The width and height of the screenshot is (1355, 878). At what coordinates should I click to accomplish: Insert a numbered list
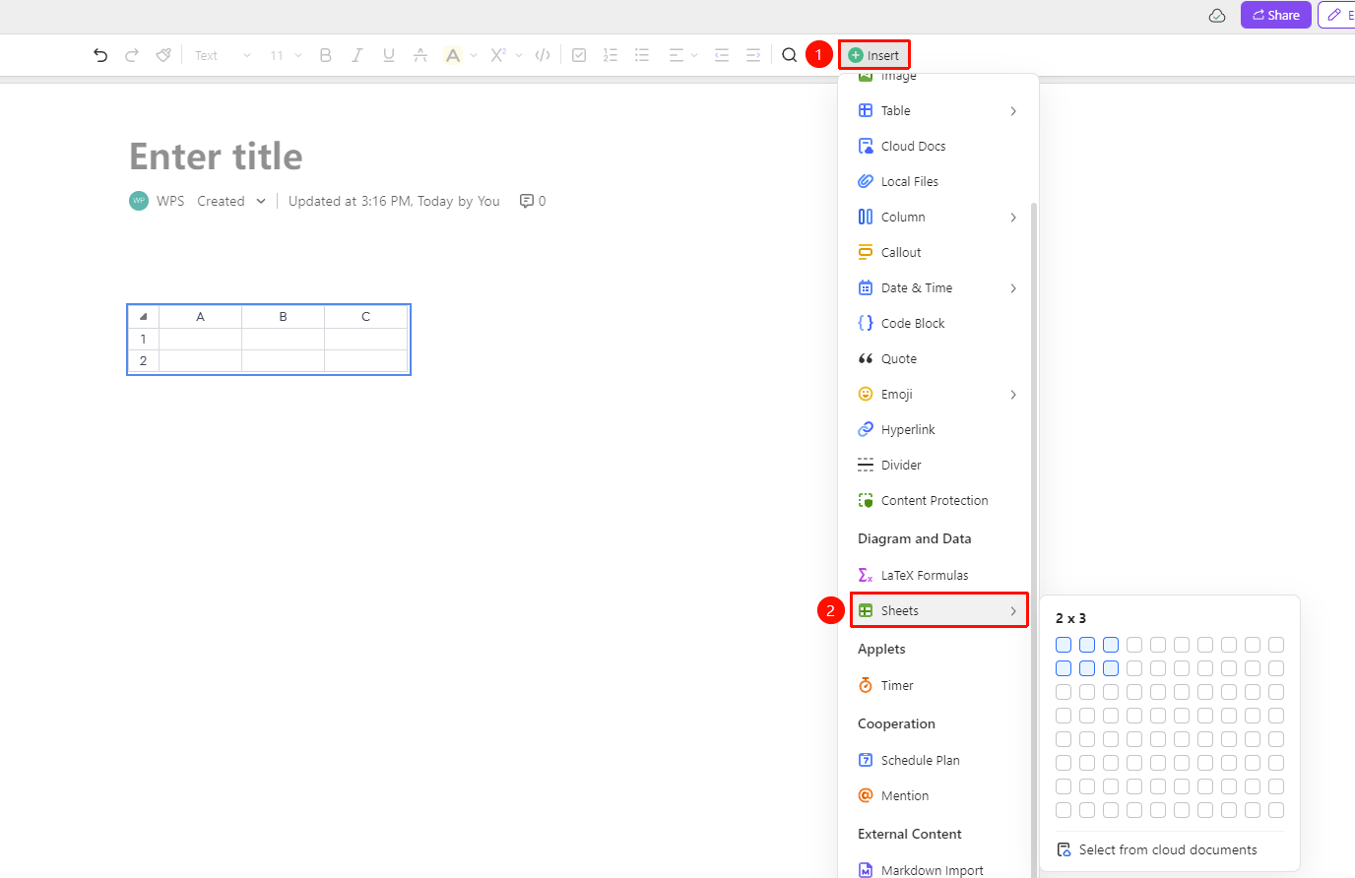(x=611, y=55)
